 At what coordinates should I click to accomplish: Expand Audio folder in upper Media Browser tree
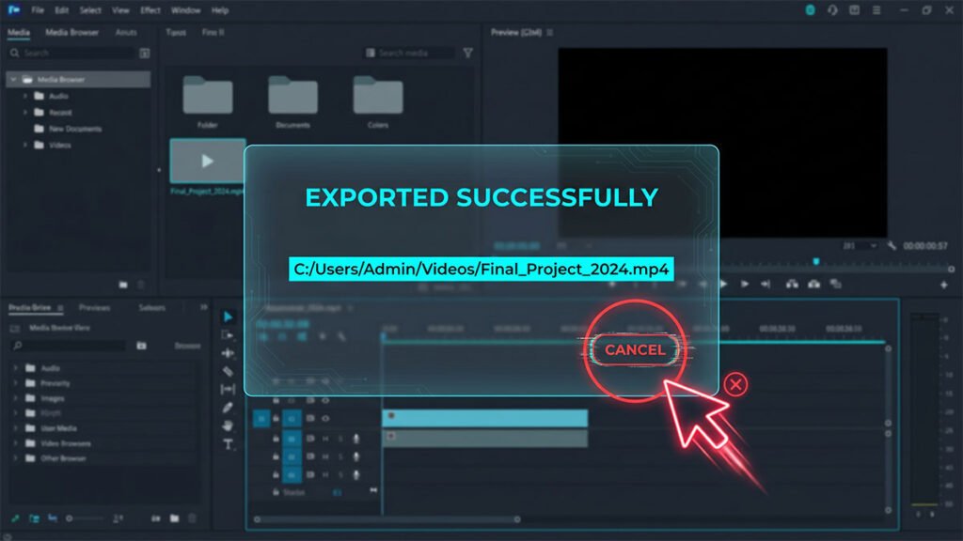24,96
